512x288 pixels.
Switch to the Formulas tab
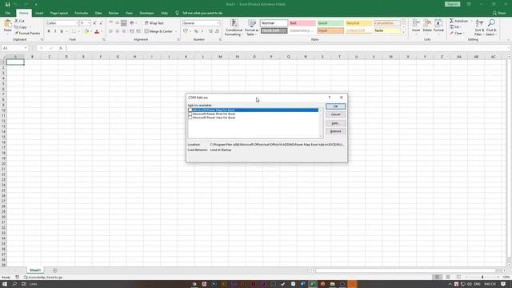[x=82, y=13]
